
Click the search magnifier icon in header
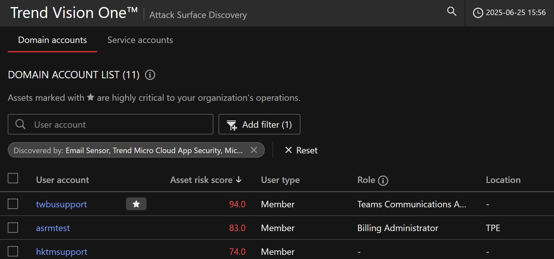(451, 12)
